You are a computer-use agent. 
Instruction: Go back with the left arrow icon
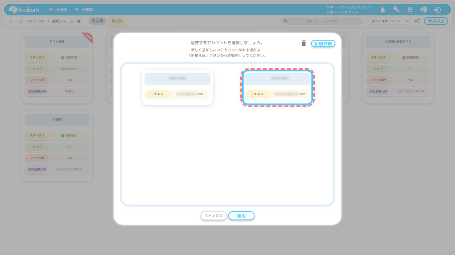point(11,21)
